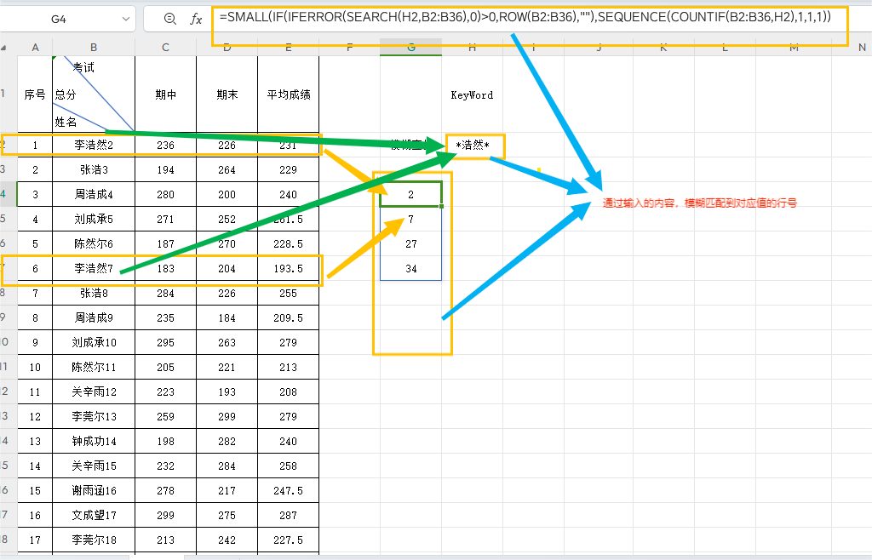This screenshot has width=872, height=560.
Task: Click into the formula bar SMALL formula
Action: [525, 17]
